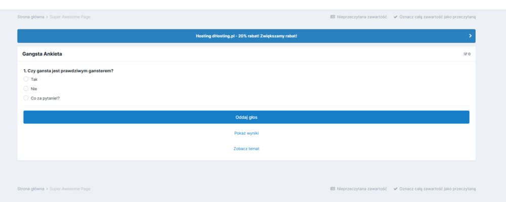Image resolution: width=506 pixels, height=202 pixels.
Task: Pick the "Co za pytanie!?" radio option
Action: point(26,98)
